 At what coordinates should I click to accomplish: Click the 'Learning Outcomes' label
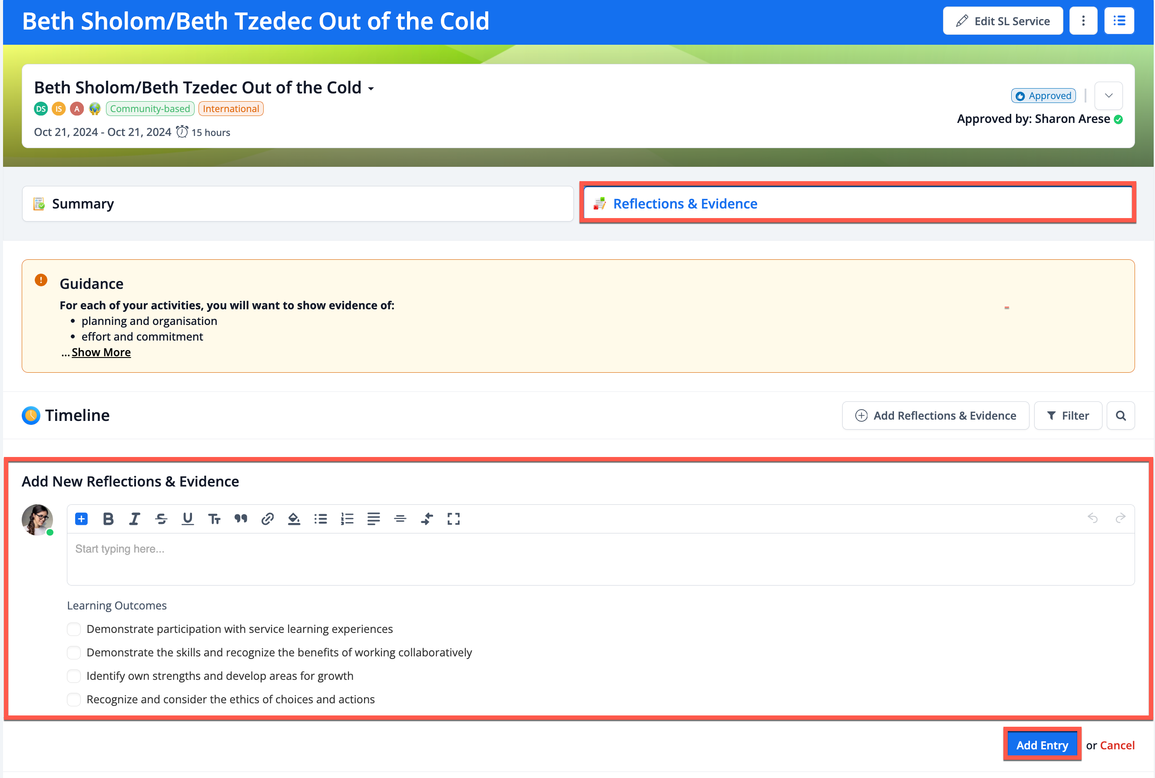pos(116,606)
